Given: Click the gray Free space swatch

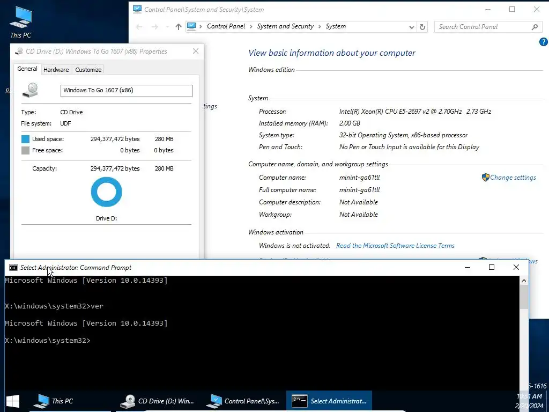Looking at the screenshot, I should [25, 150].
